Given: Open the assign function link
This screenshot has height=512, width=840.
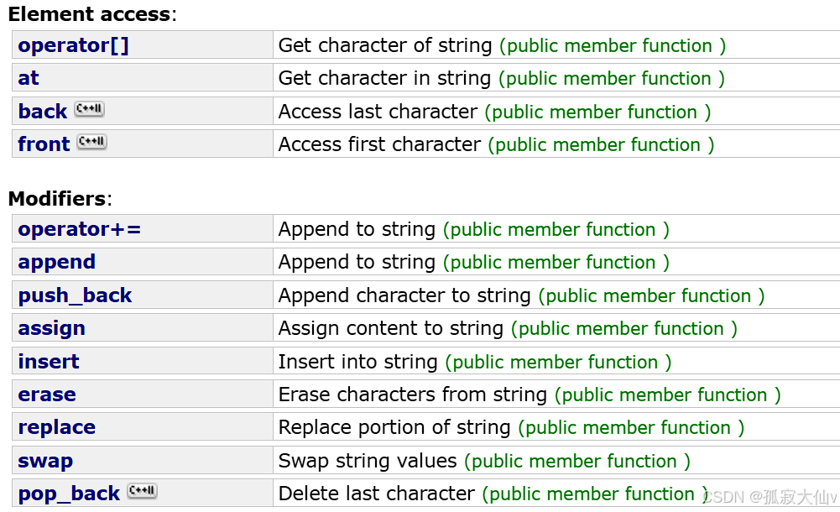Looking at the screenshot, I should tap(51, 328).
